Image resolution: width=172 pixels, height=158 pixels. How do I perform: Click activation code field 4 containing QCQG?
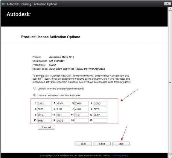point(100,103)
